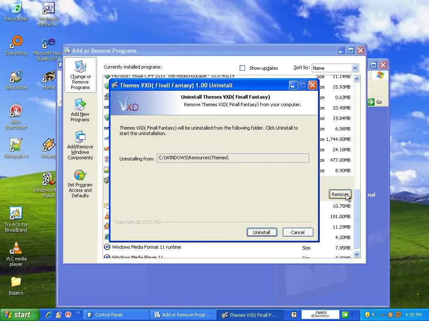Viewport: 429px width, 321px height.
Task: Maximize the Add or Remove Programs window
Action: [x=351, y=51]
